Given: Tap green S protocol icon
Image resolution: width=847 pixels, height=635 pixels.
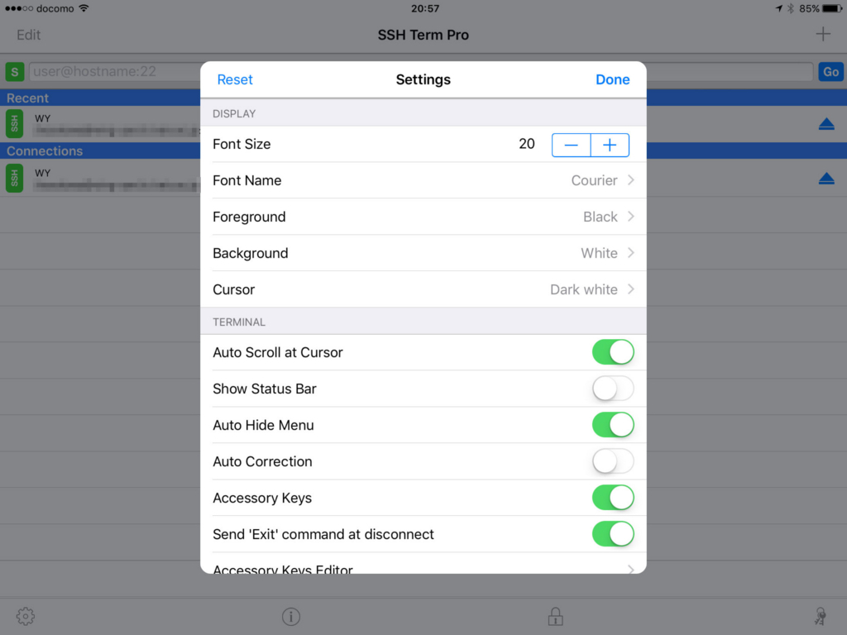Looking at the screenshot, I should pyautogui.click(x=15, y=71).
